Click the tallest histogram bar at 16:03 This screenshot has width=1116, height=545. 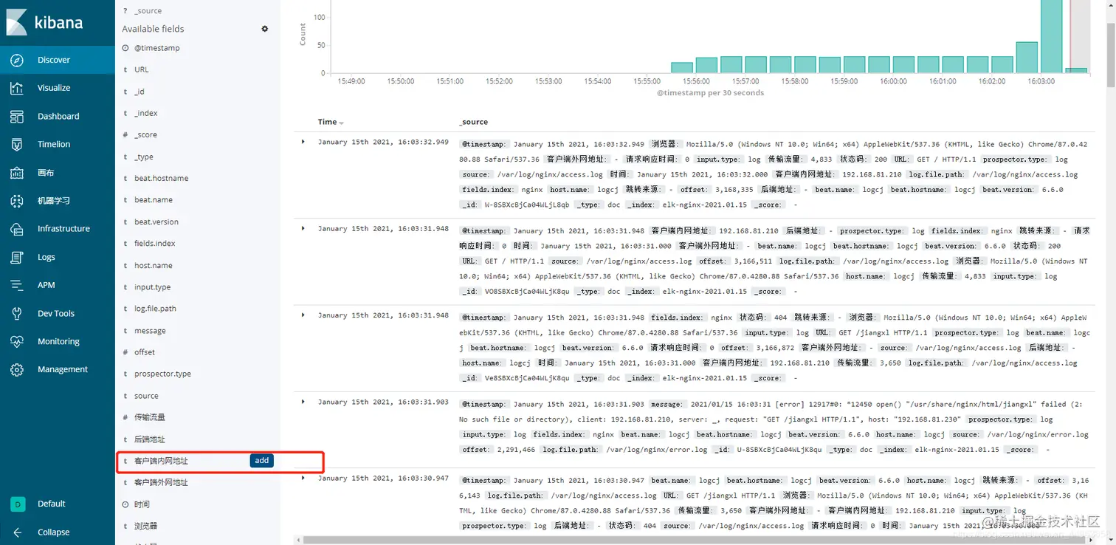click(1051, 37)
